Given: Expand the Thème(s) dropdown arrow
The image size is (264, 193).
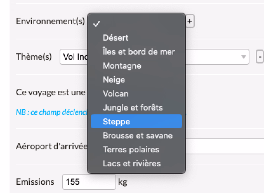Looking at the screenshot, I should [244, 57].
